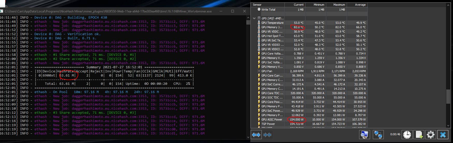Click the fan icon beside GPU Fan
The height and width of the screenshot is (143, 453).
click(x=259, y=71)
